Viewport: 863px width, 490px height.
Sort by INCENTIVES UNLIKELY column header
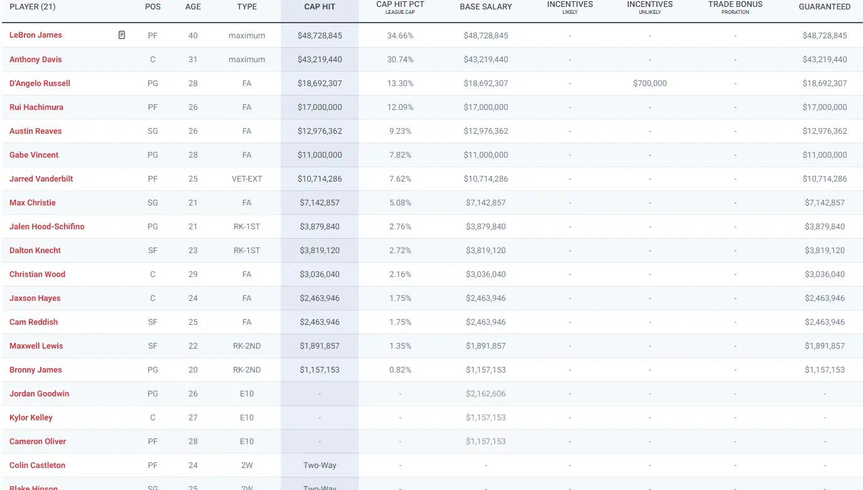650,7
